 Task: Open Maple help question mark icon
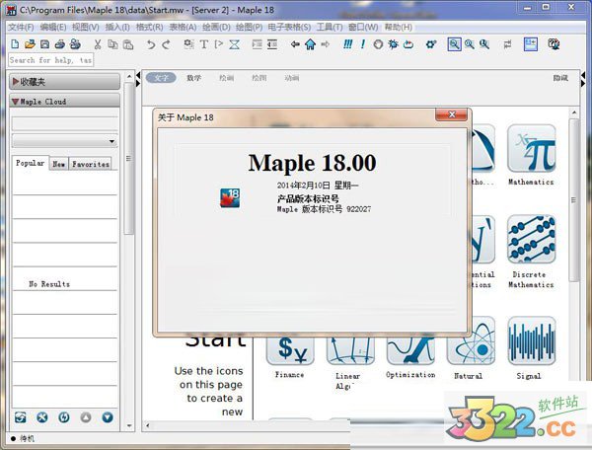pyautogui.click(x=554, y=44)
